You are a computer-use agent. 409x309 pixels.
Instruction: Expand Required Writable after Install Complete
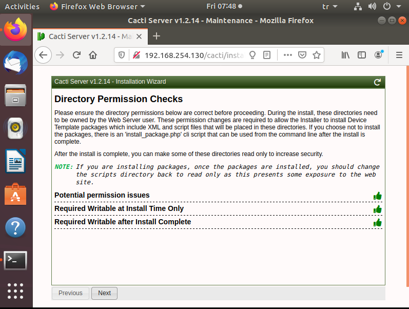(123, 222)
